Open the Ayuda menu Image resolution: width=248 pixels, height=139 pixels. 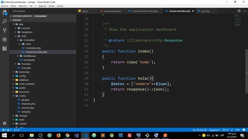pos(60,6)
